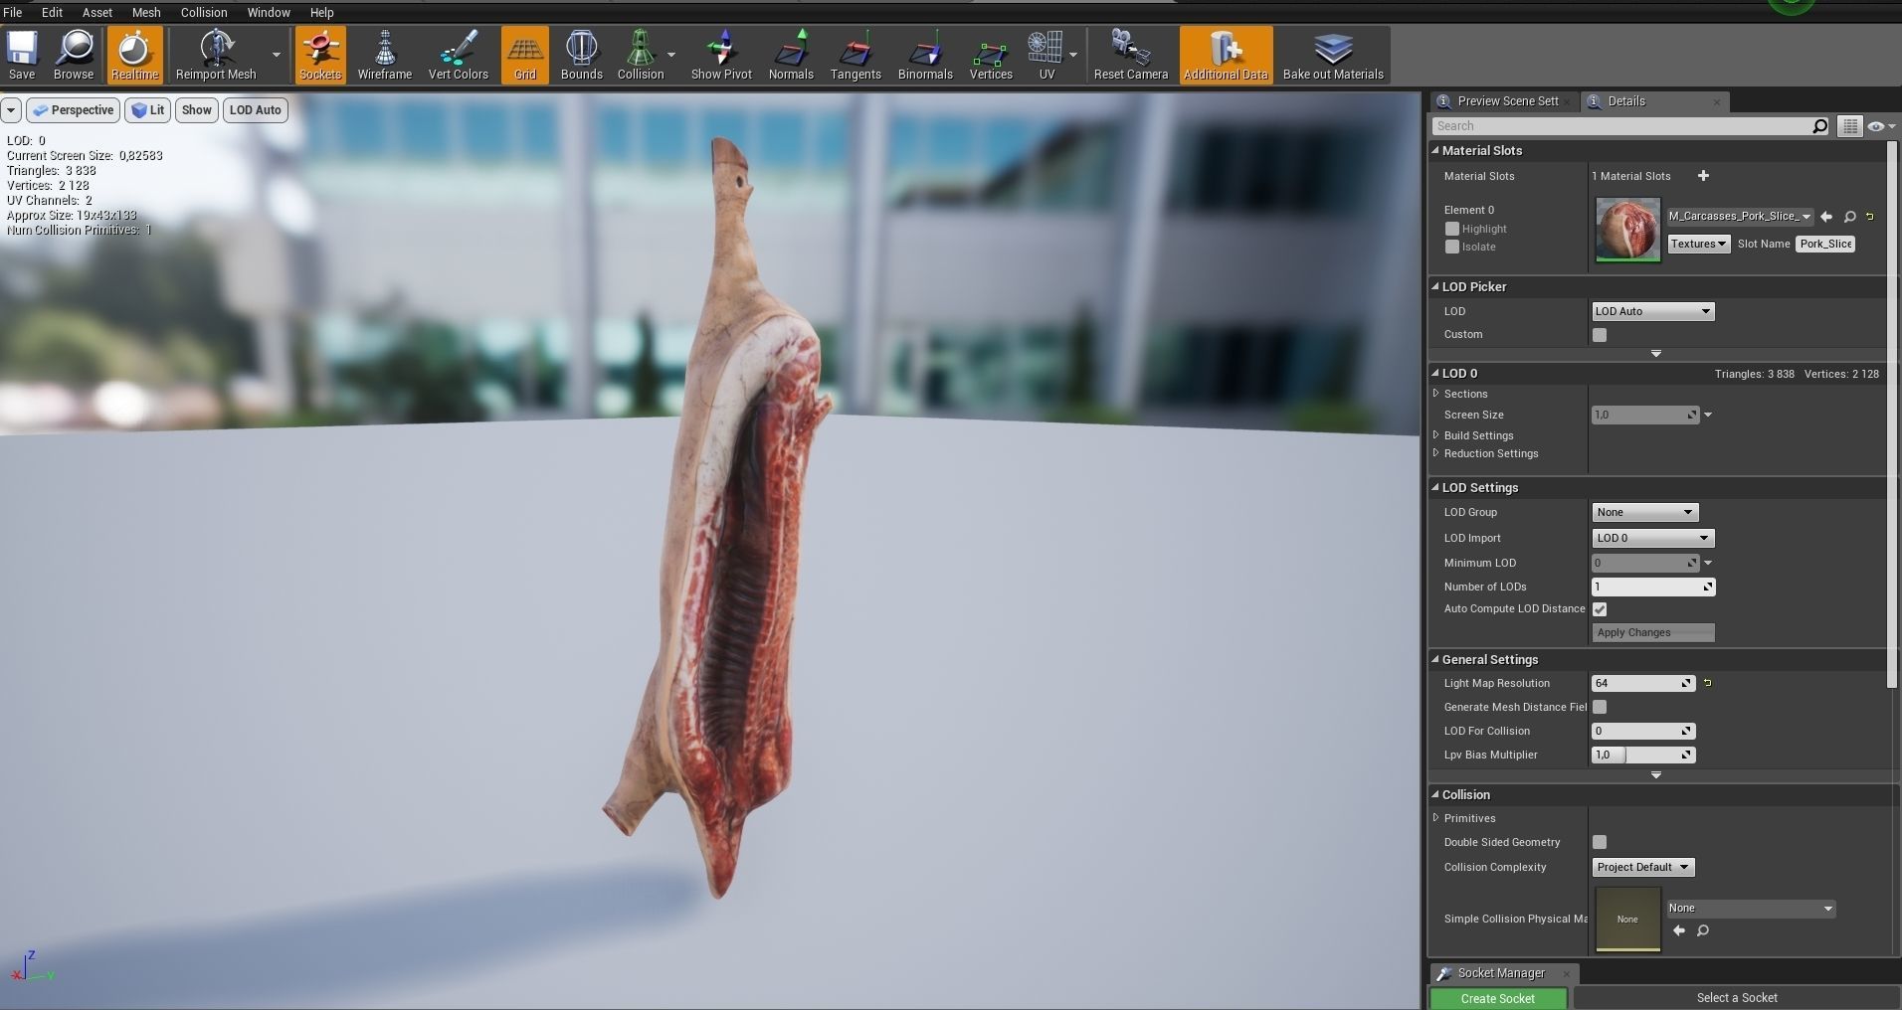The image size is (1902, 1010).
Task: Open LOD Picker LOD Auto dropdown
Action: point(1653,311)
